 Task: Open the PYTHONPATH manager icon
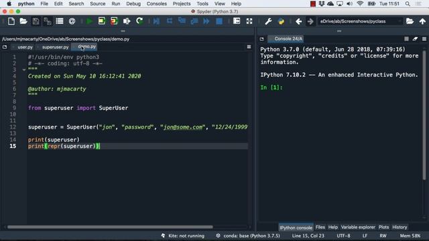281,21
